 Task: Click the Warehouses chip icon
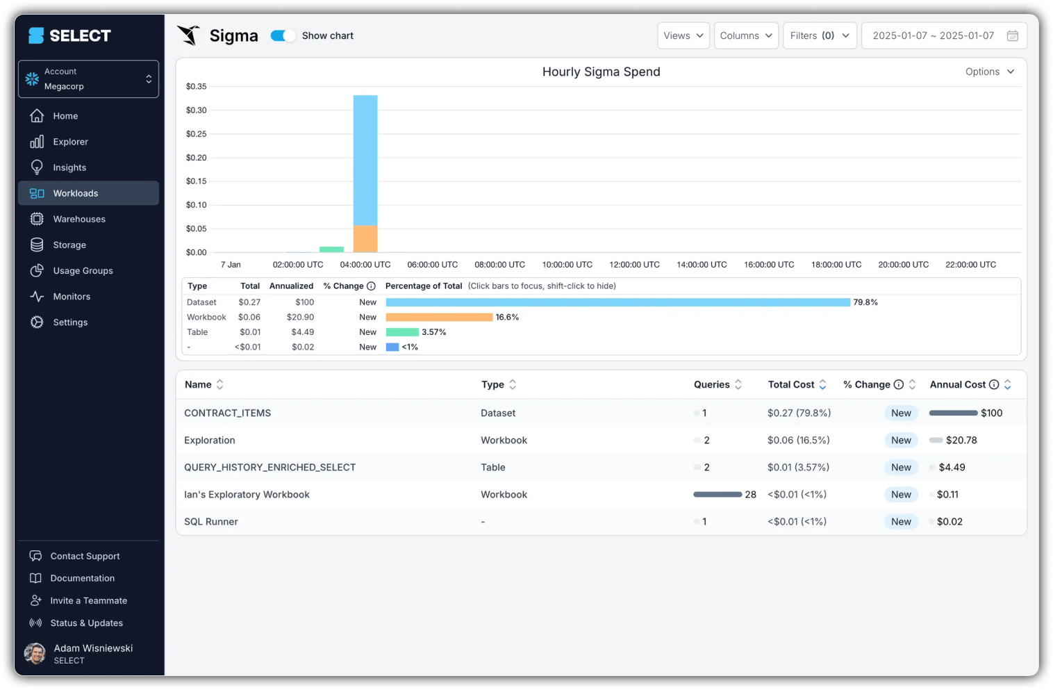pos(37,219)
